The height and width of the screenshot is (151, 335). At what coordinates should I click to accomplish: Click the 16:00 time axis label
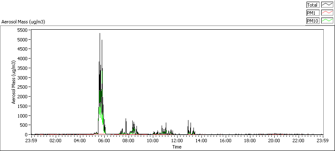pyautogui.click(x=226, y=141)
